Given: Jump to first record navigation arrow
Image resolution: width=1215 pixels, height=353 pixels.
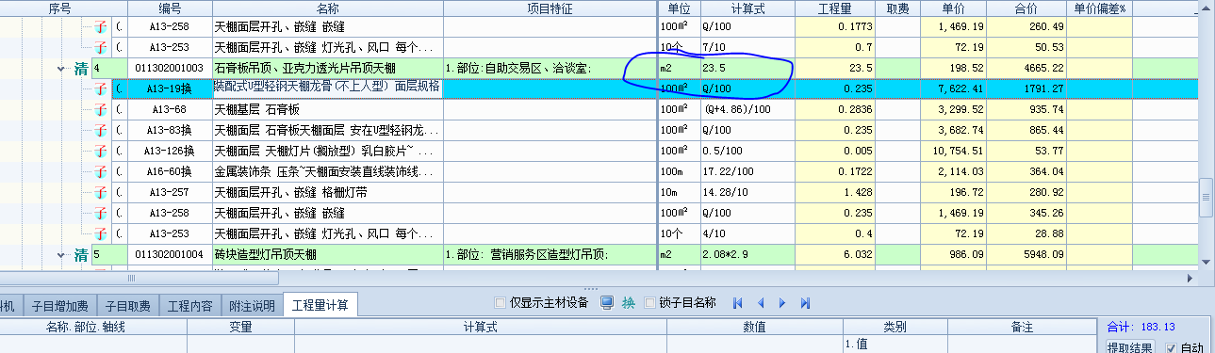Looking at the screenshot, I should [x=738, y=303].
